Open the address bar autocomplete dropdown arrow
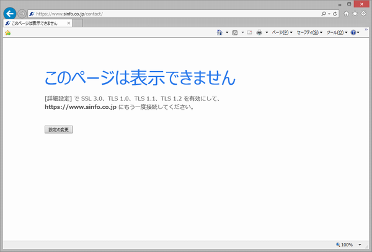The height and width of the screenshot is (252, 372). pos(329,14)
